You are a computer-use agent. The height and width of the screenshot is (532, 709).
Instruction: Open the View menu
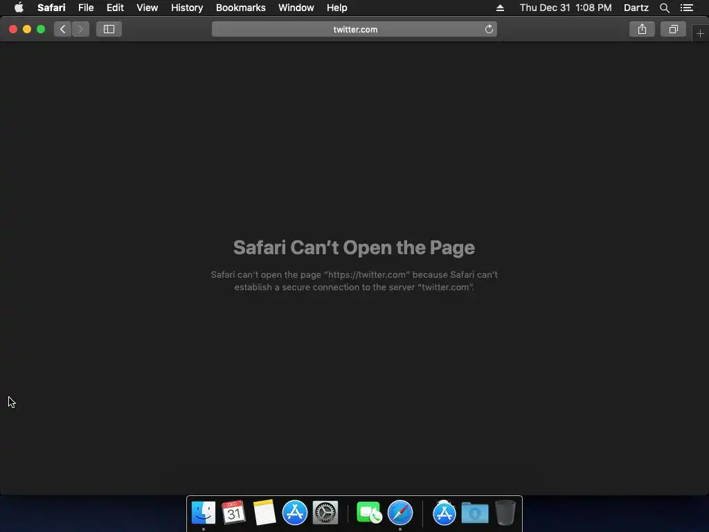coord(147,8)
